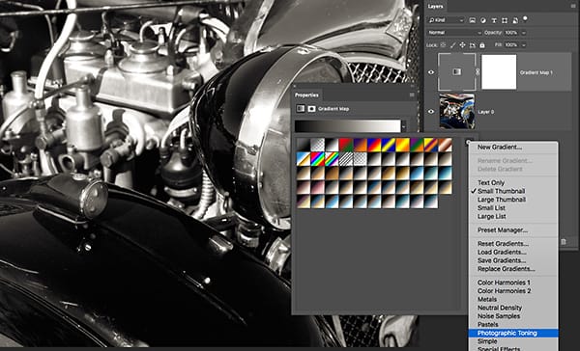This screenshot has width=580, height=351.
Task: Pick the orange-yellow-orange gradient swatch
Action: pos(402,145)
